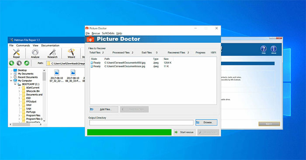Screen dimensions: 306x160
Task: Click the 1284 K size value
Action: 167,63
